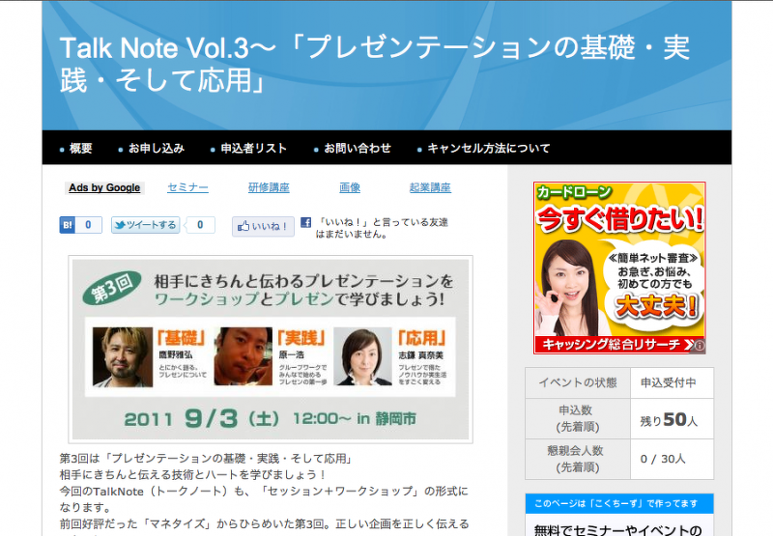The height and width of the screenshot is (536, 773).
Task: Click the ad info icon on the banner
Action: click(699, 346)
